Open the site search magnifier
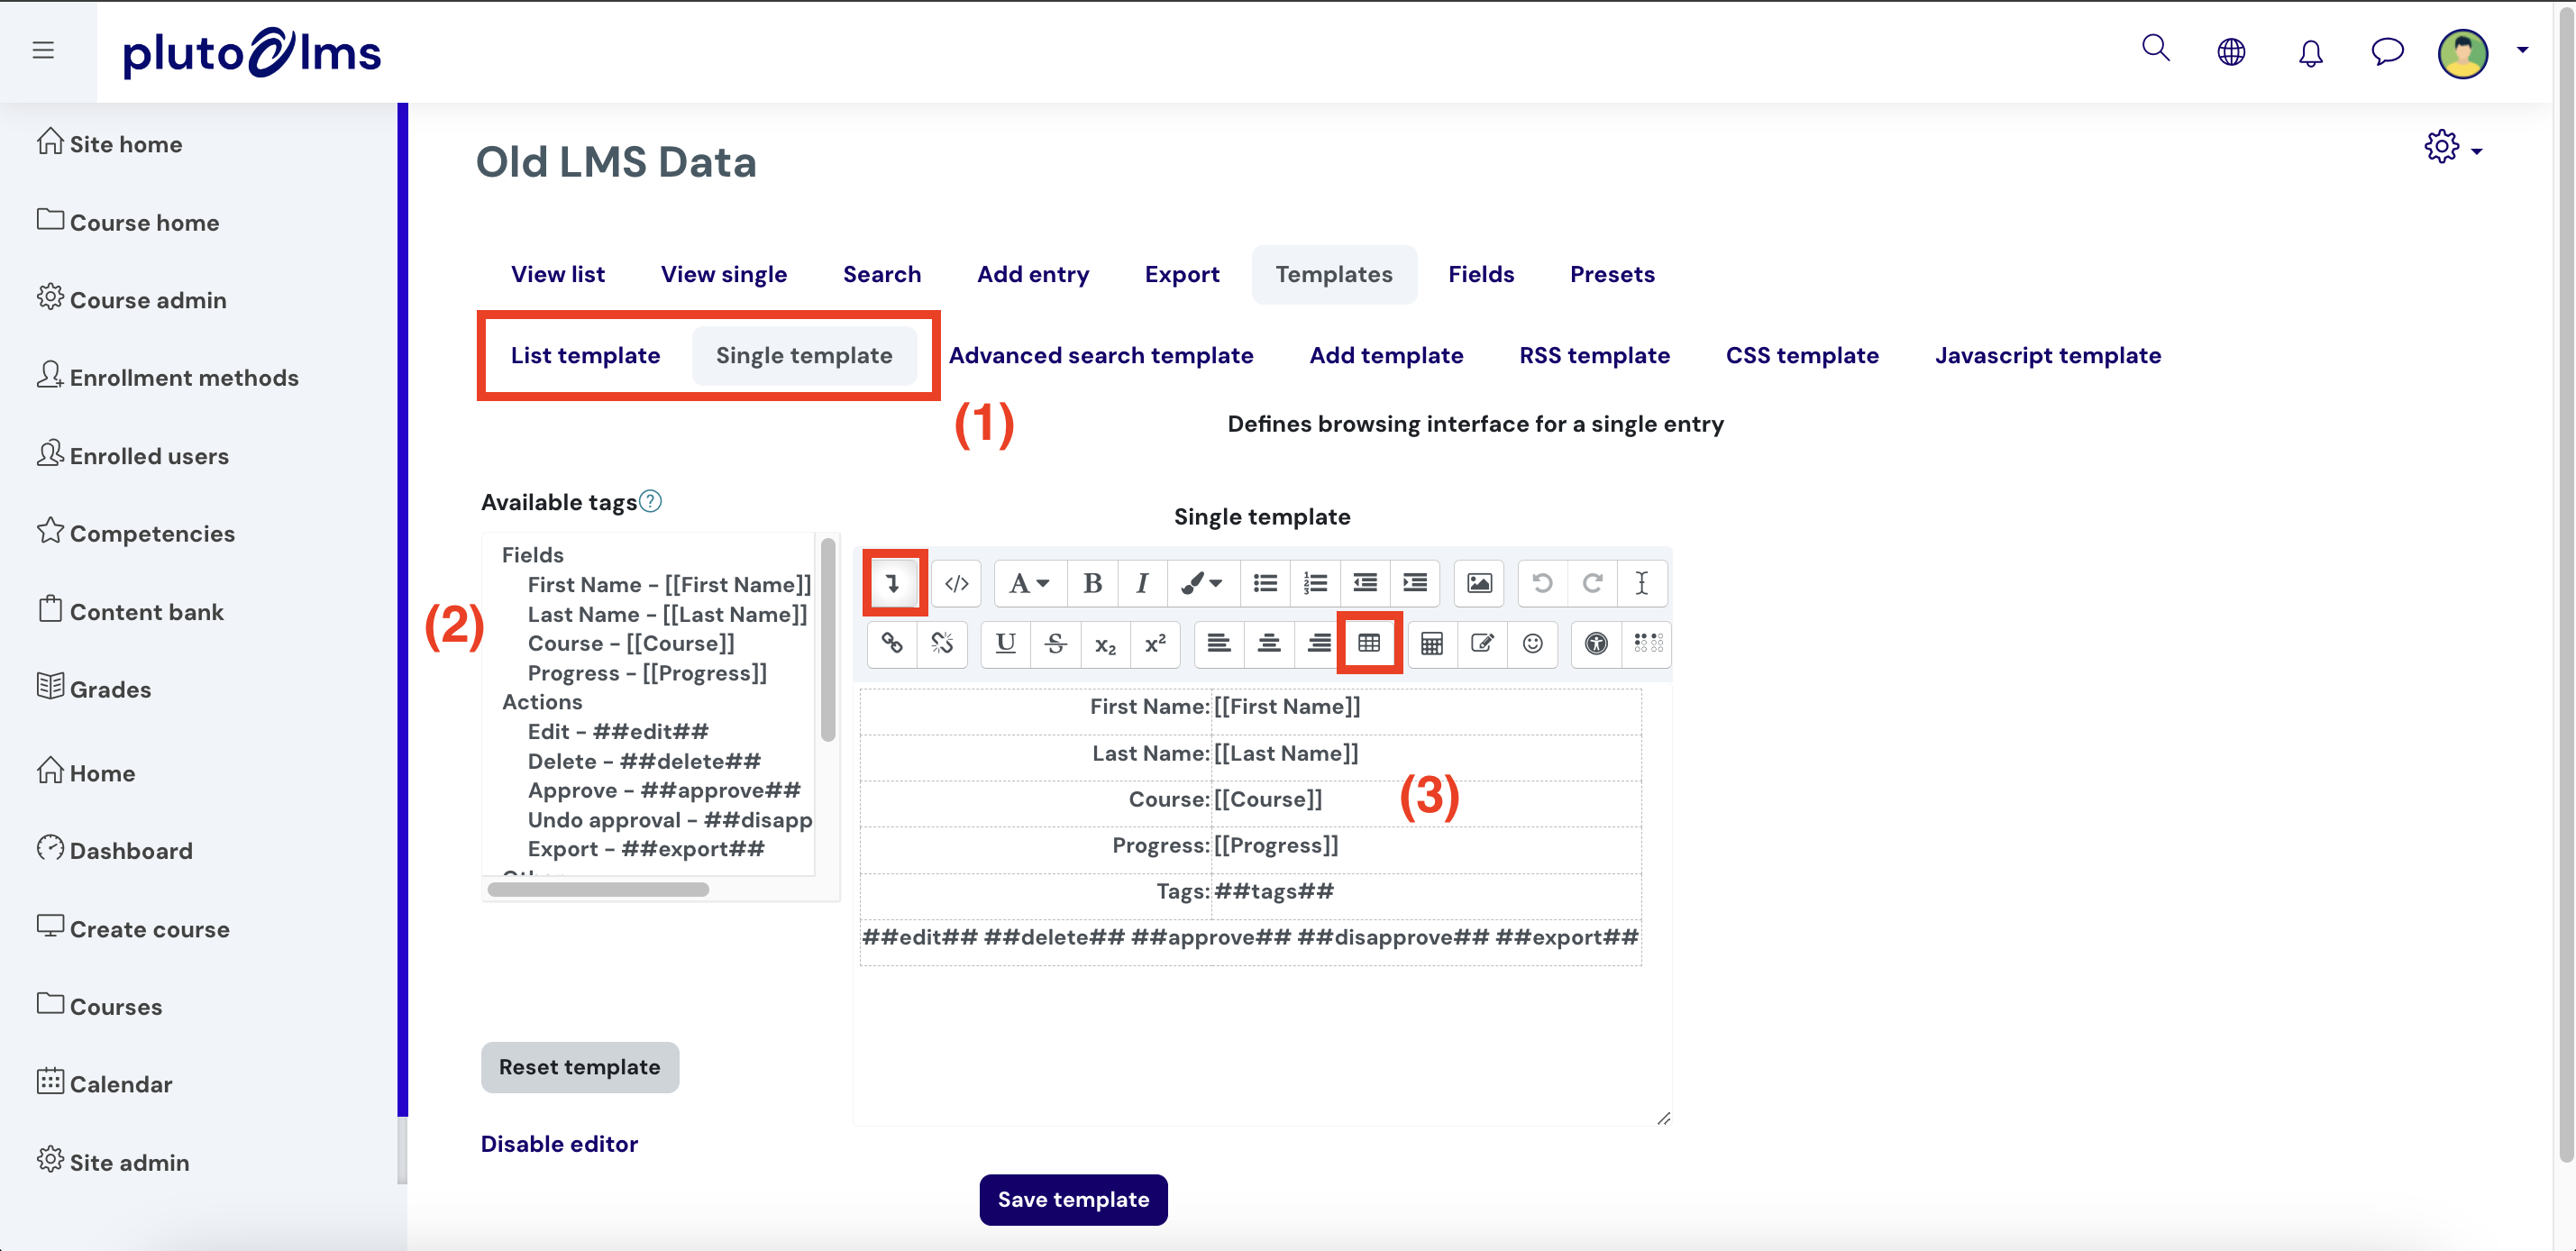 [2155, 49]
